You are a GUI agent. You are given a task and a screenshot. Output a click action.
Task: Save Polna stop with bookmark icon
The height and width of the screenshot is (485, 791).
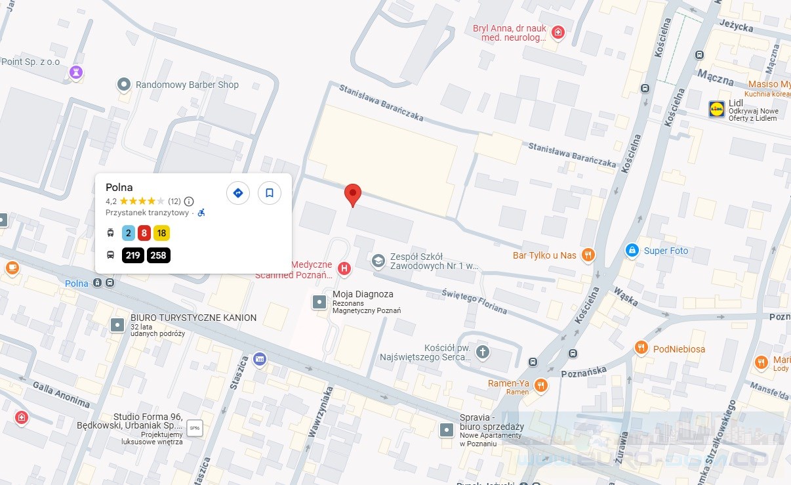click(x=270, y=193)
